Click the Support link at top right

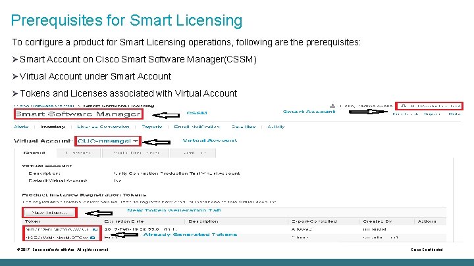coord(432,114)
